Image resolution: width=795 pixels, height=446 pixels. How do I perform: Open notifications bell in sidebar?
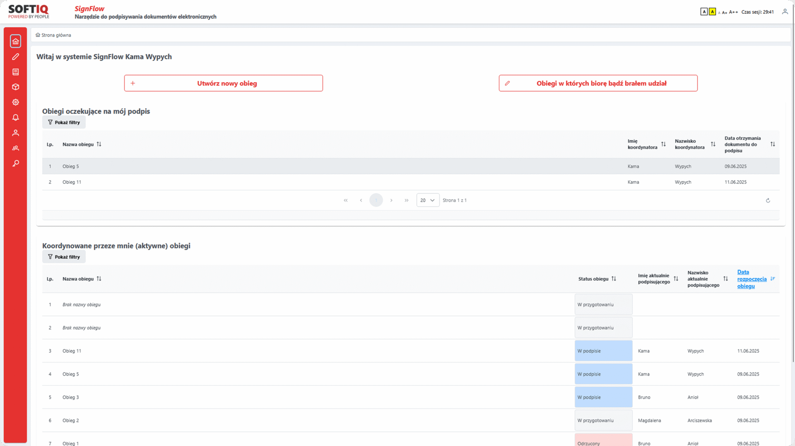(16, 117)
